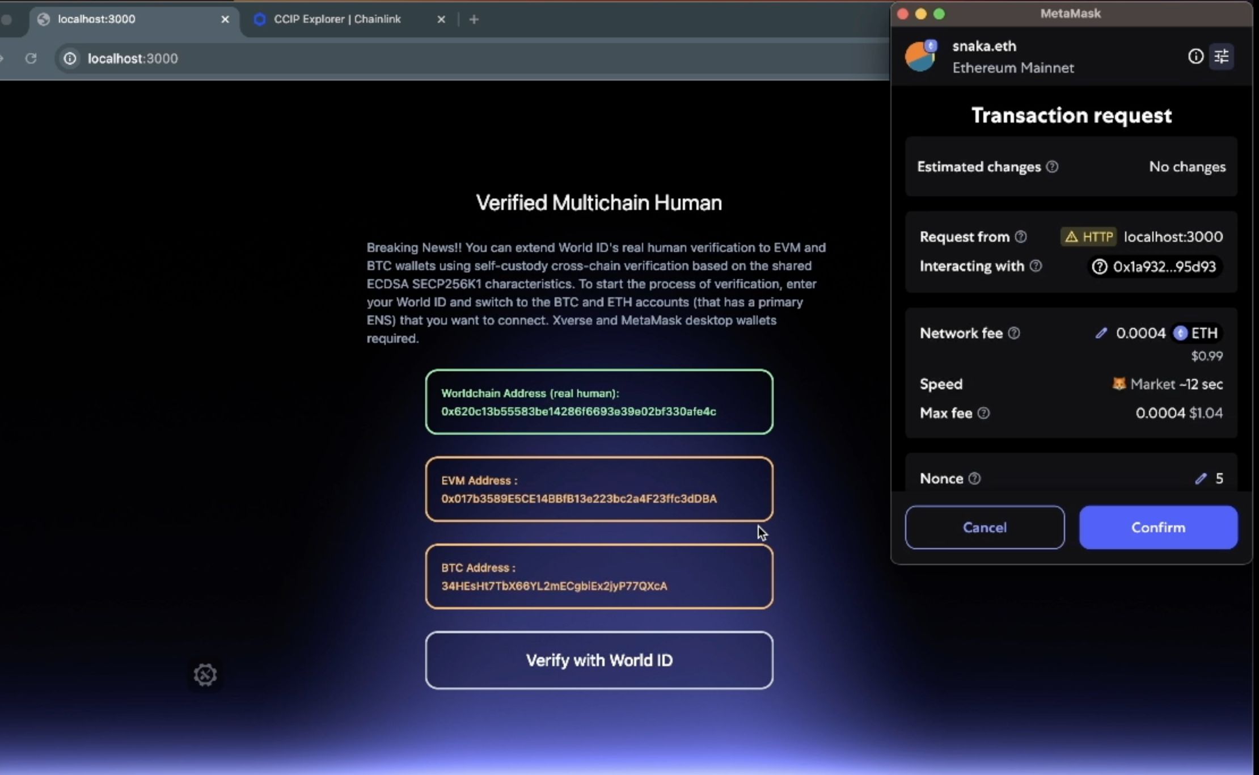1259x775 pixels.
Task: Focus the browser address bar
Action: 471,58
